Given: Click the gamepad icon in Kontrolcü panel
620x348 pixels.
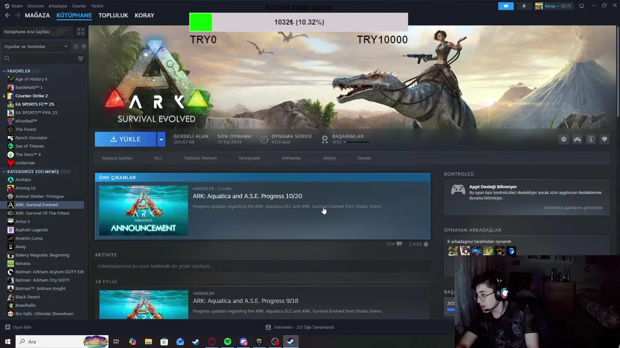Looking at the screenshot, I should pyautogui.click(x=458, y=190).
